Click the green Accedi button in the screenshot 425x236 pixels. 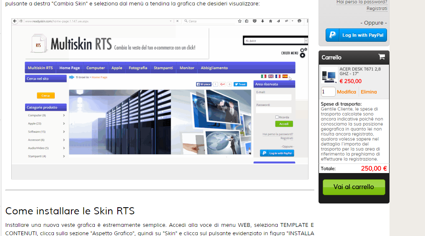[284, 124]
